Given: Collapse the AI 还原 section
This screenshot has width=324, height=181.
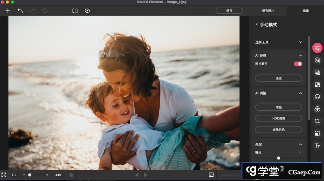Looking at the screenshot, I should click(x=300, y=55).
